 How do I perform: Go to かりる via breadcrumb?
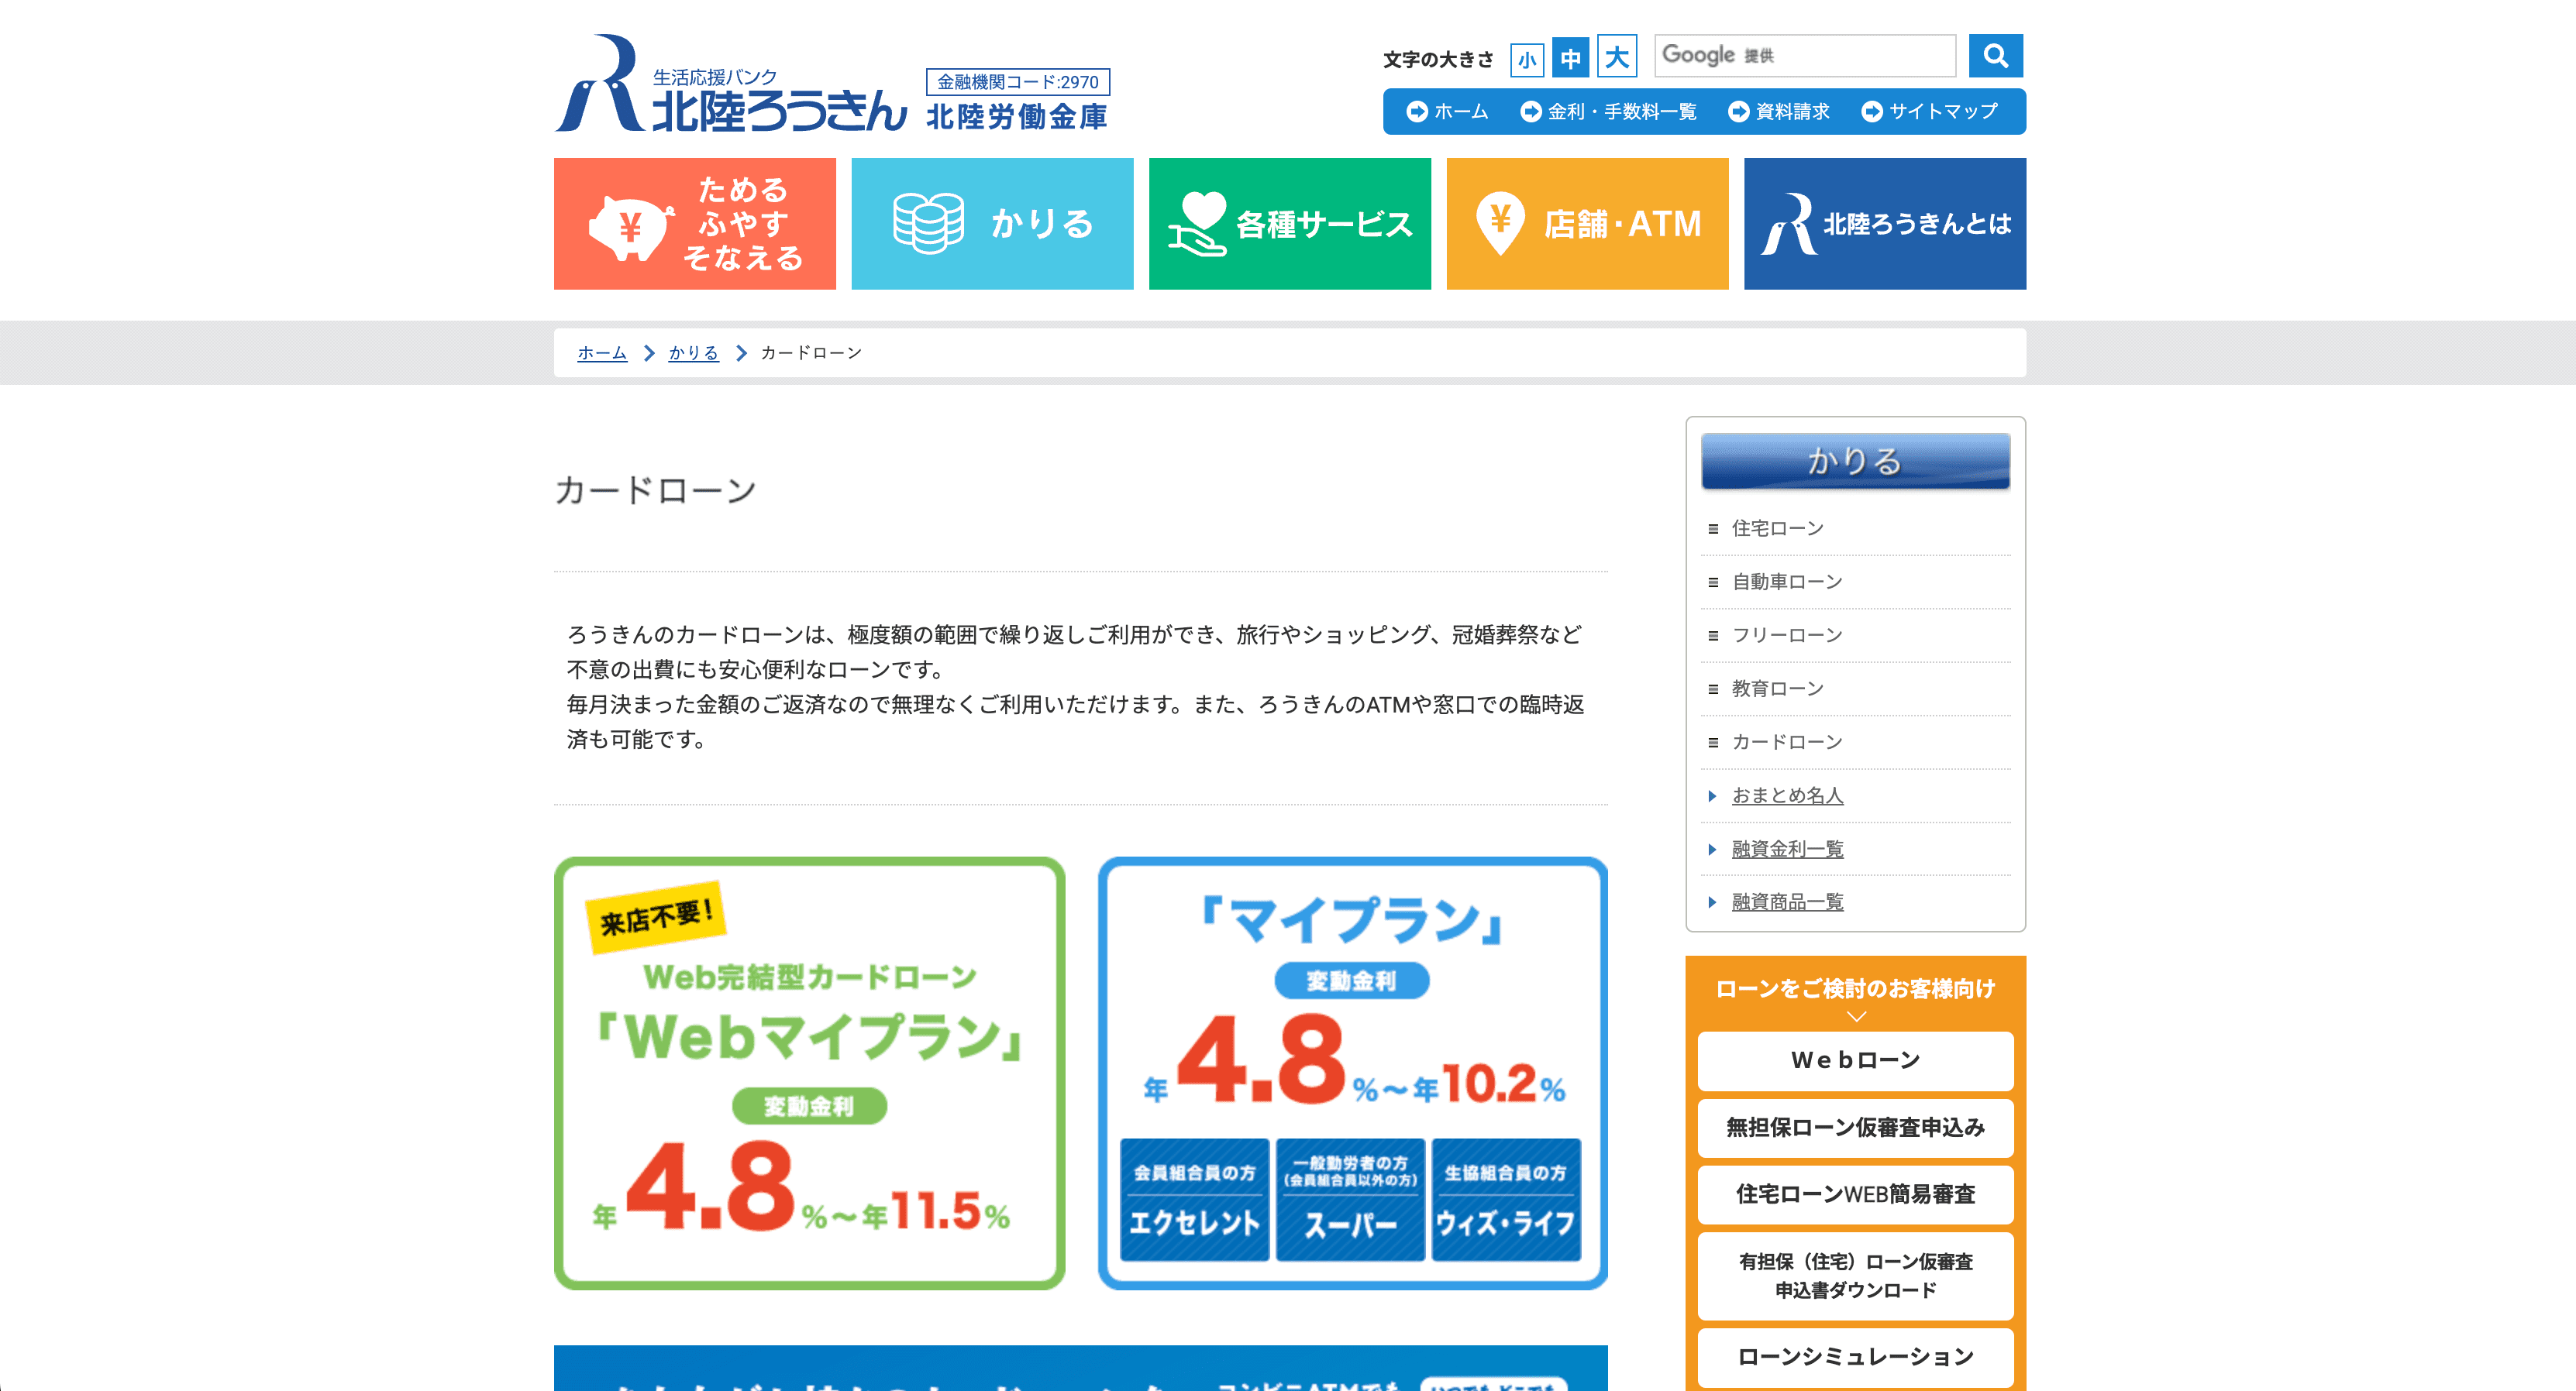(694, 352)
